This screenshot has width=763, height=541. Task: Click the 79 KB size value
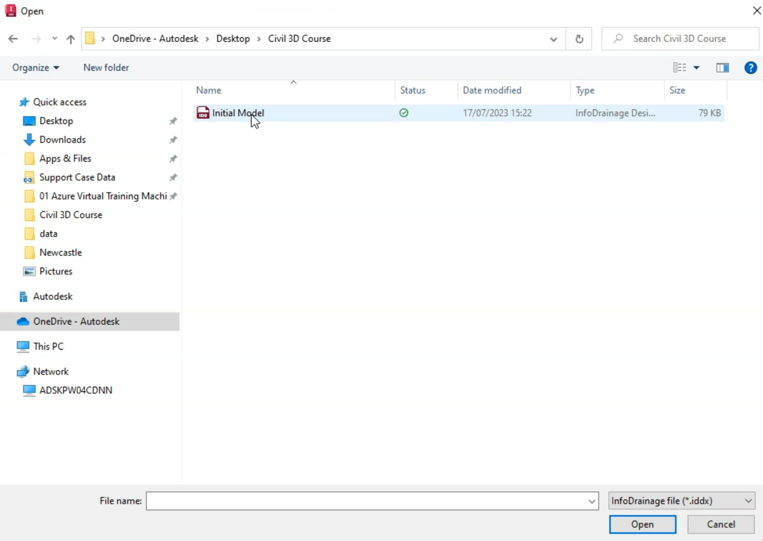pos(709,113)
